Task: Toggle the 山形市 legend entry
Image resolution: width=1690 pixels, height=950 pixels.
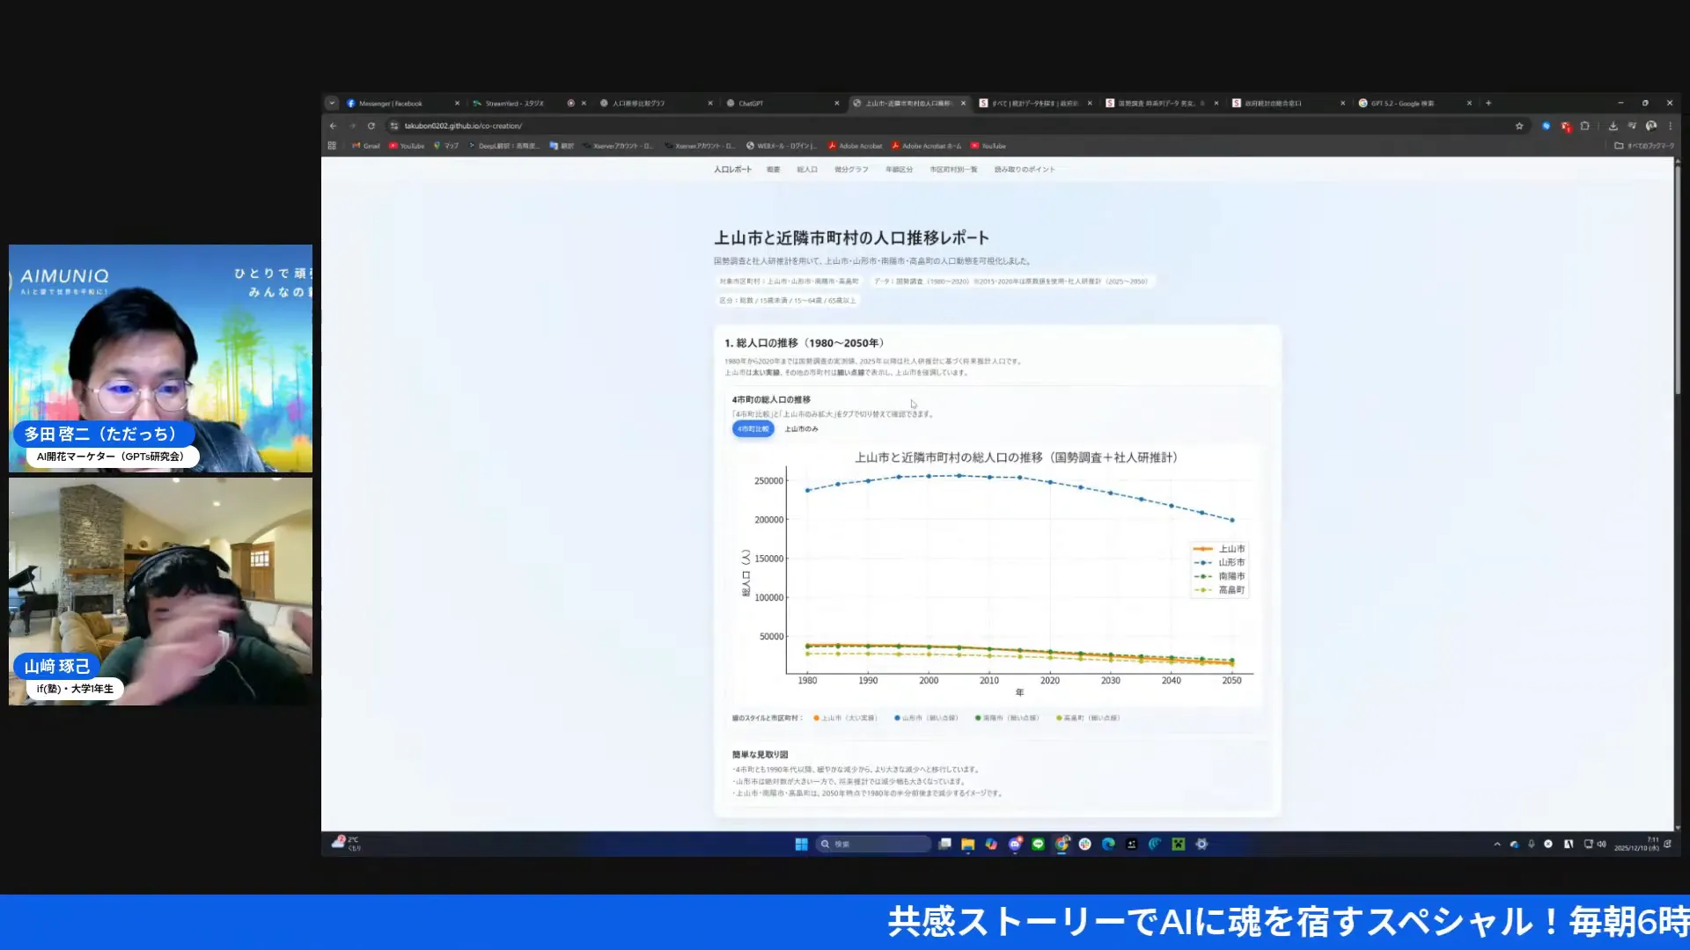Action: coord(1231,562)
